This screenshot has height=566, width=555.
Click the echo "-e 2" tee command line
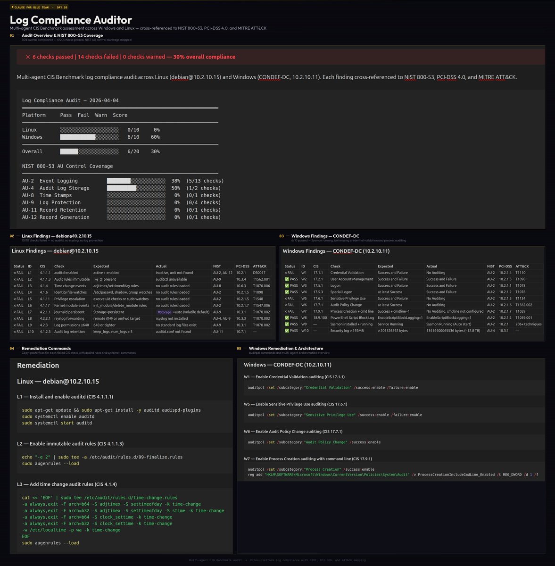point(102,457)
